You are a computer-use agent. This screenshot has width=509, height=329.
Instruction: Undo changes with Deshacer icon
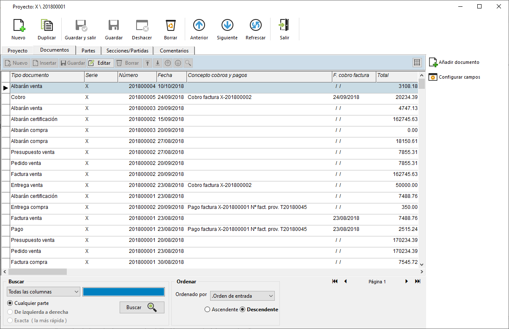point(142,29)
